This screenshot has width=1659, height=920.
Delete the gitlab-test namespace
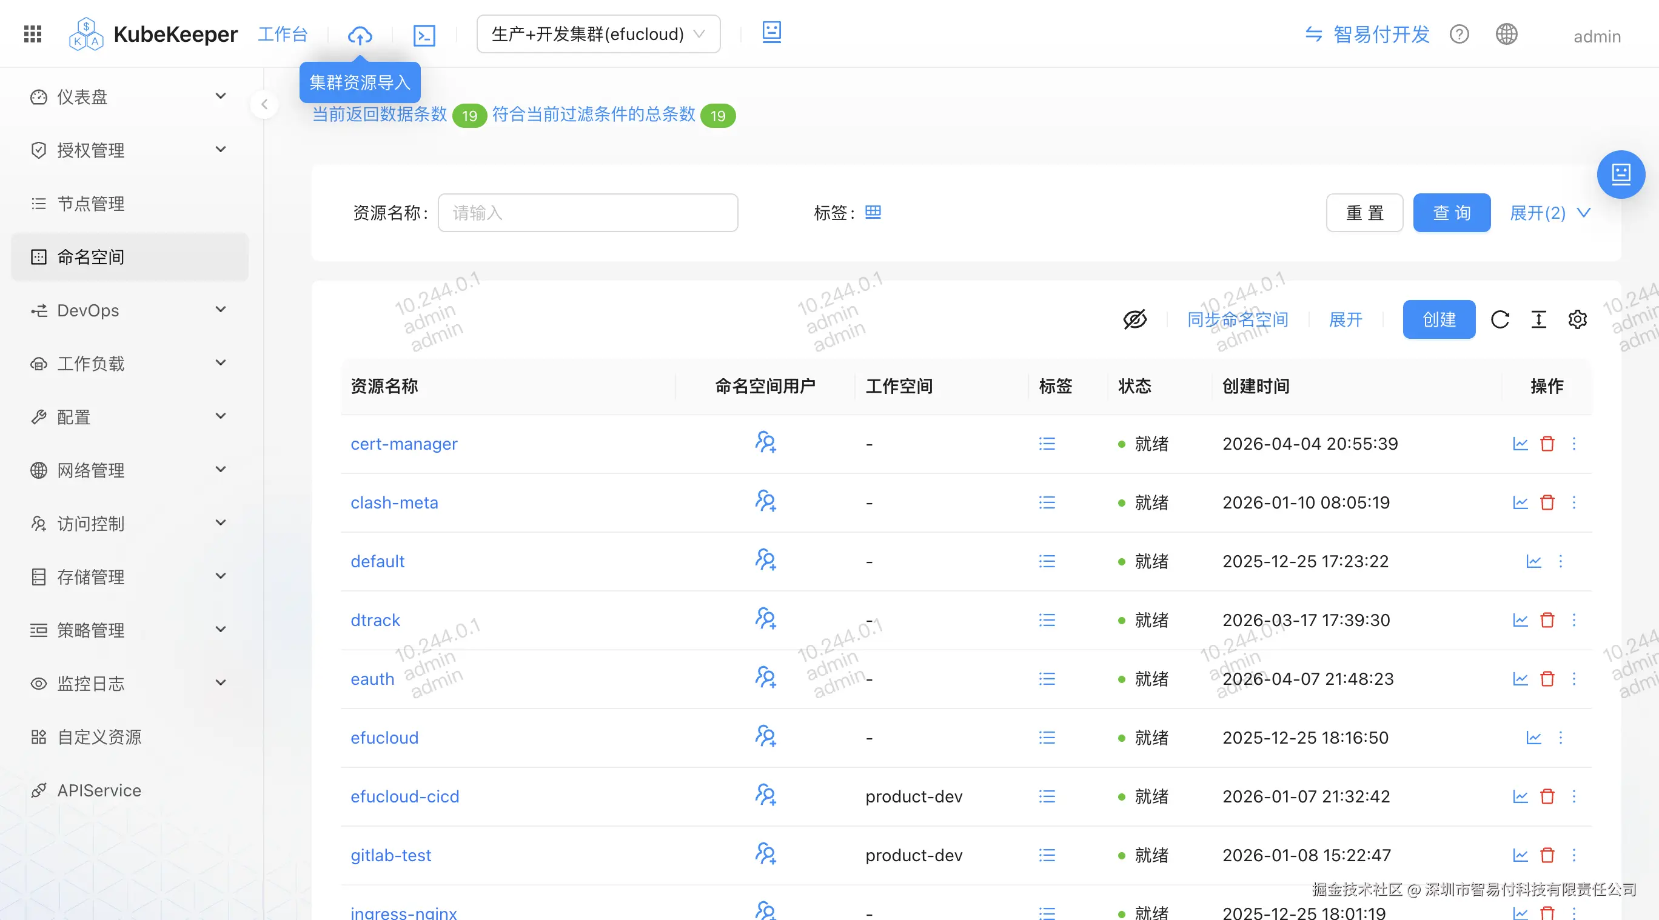pos(1547,855)
